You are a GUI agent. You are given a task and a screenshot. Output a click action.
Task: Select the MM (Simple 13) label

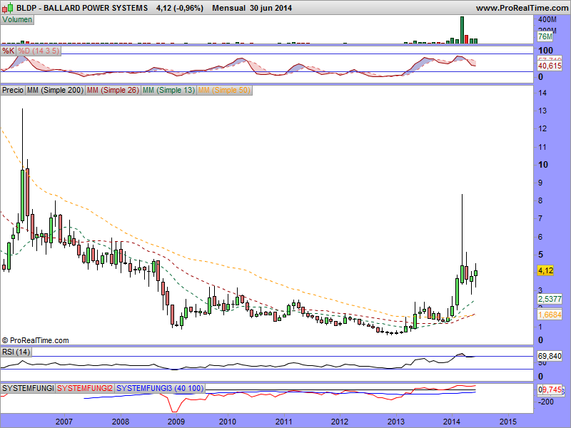[x=168, y=90]
